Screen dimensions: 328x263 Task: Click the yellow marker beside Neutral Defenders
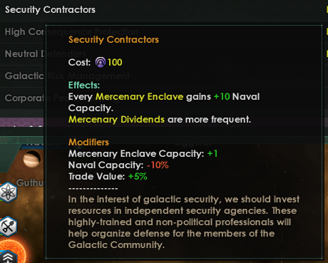(327, 53)
